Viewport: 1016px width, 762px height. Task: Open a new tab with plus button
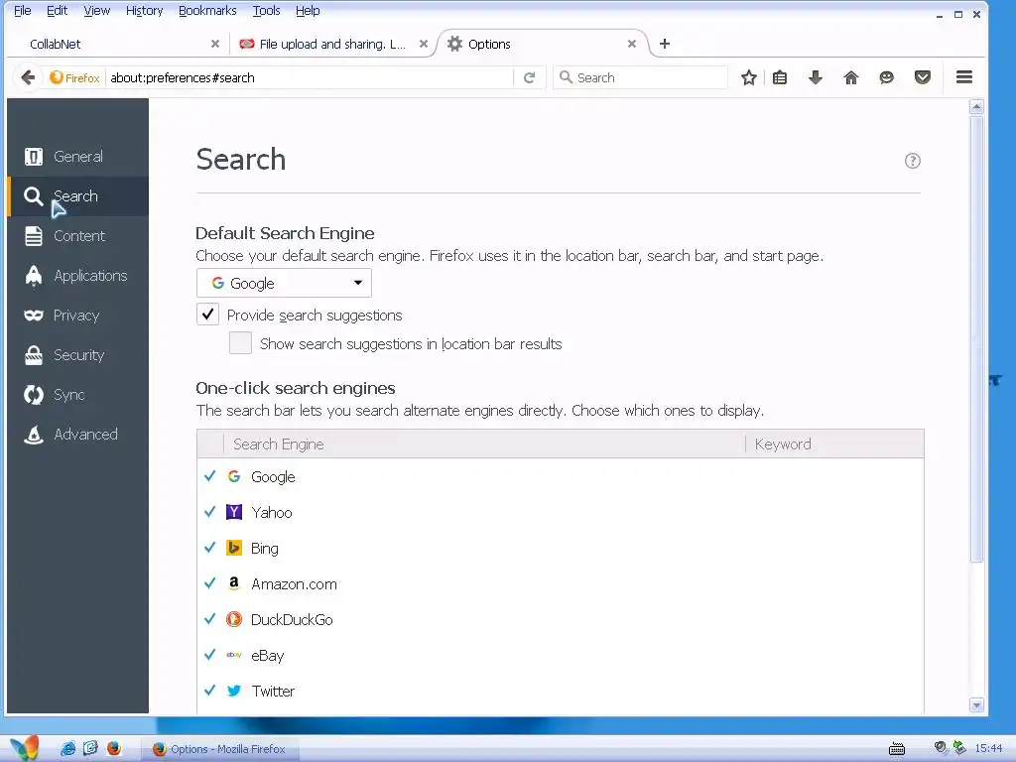coord(664,44)
